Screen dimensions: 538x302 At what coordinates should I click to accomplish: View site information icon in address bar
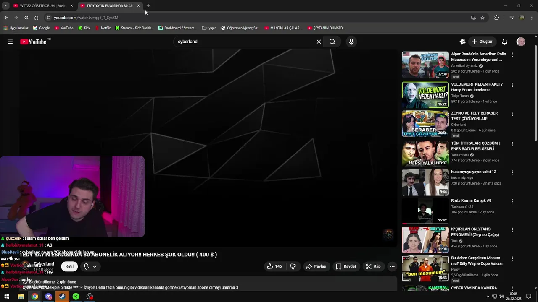tap(48, 18)
